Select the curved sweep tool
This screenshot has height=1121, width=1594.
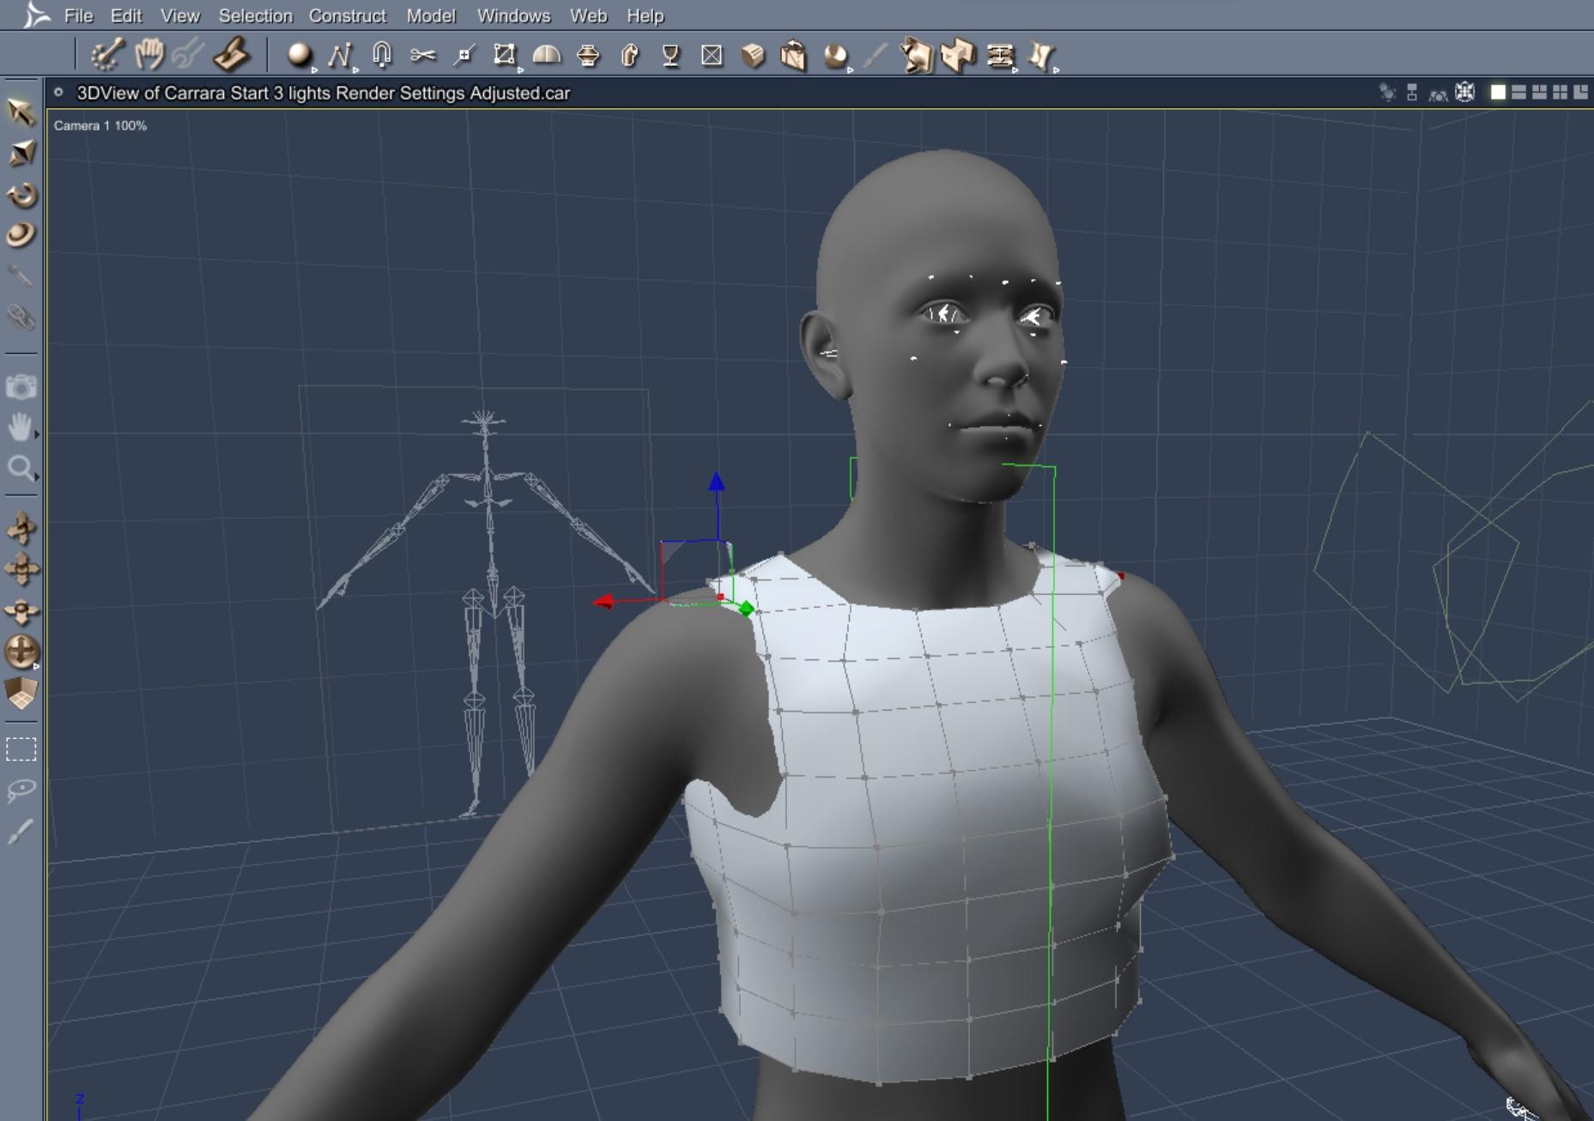629,56
